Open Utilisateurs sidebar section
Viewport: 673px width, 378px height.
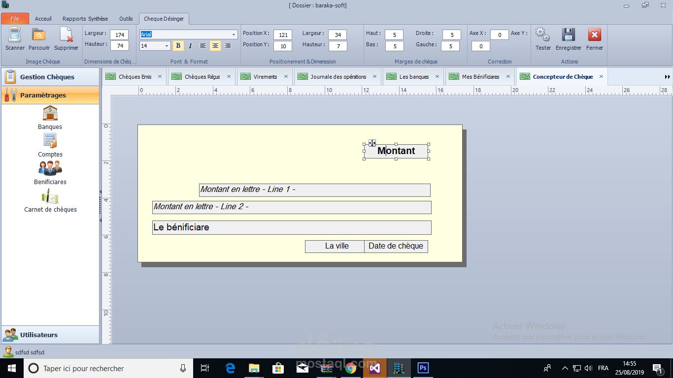50,335
